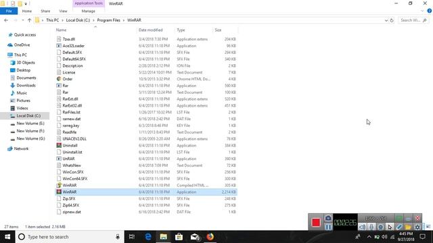Open Microsoft Store from the taskbar
433x243 pixels.
coord(179,237)
